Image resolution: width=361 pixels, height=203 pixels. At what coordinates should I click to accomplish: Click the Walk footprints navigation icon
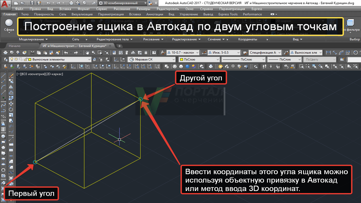point(264,67)
